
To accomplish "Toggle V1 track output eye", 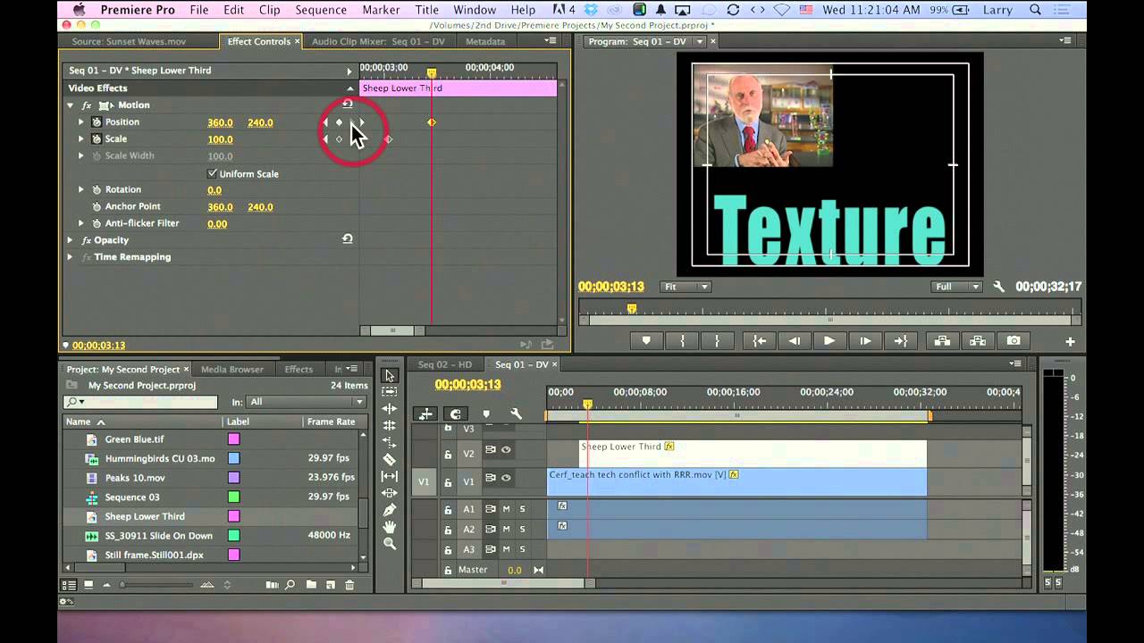I will pyautogui.click(x=506, y=478).
